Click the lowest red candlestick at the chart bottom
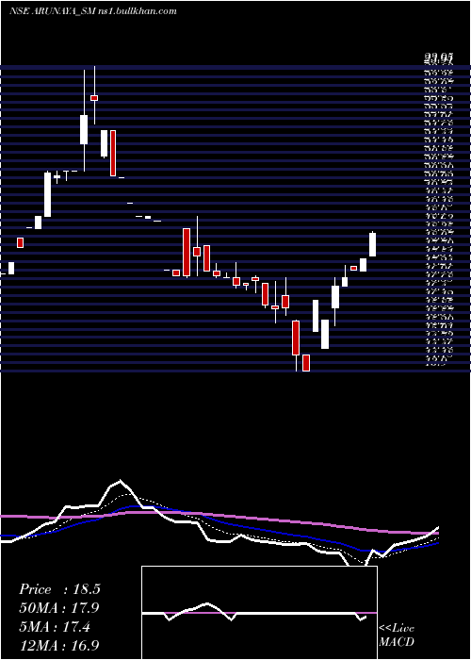 pos(306,363)
